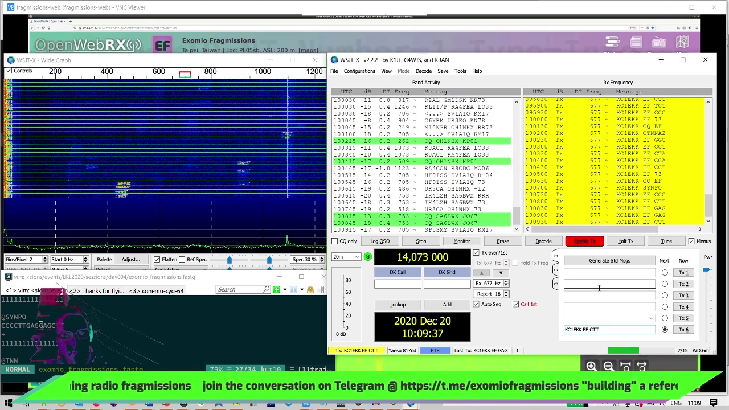The height and width of the screenshot is (410, 729).
Task: Click the DX Call input field
Action: [398, 284]
